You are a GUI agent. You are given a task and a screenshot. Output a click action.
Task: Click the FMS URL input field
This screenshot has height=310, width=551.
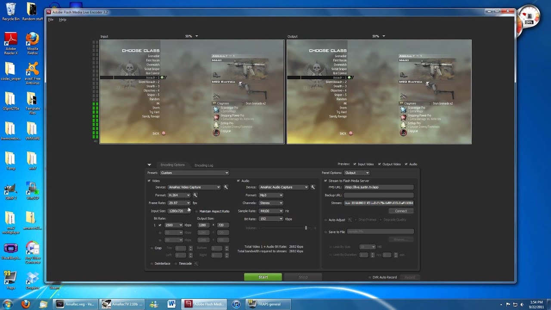click(379, 187)
